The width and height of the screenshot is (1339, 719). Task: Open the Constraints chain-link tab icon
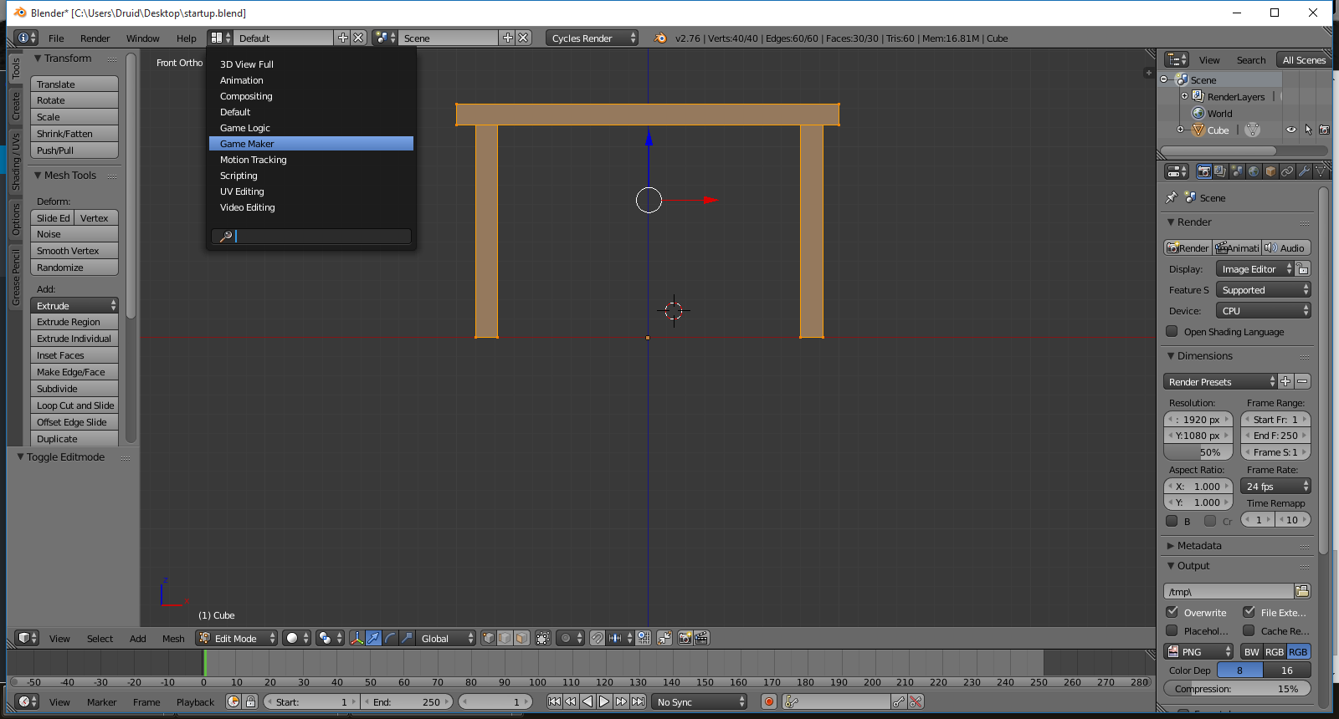1287,171
